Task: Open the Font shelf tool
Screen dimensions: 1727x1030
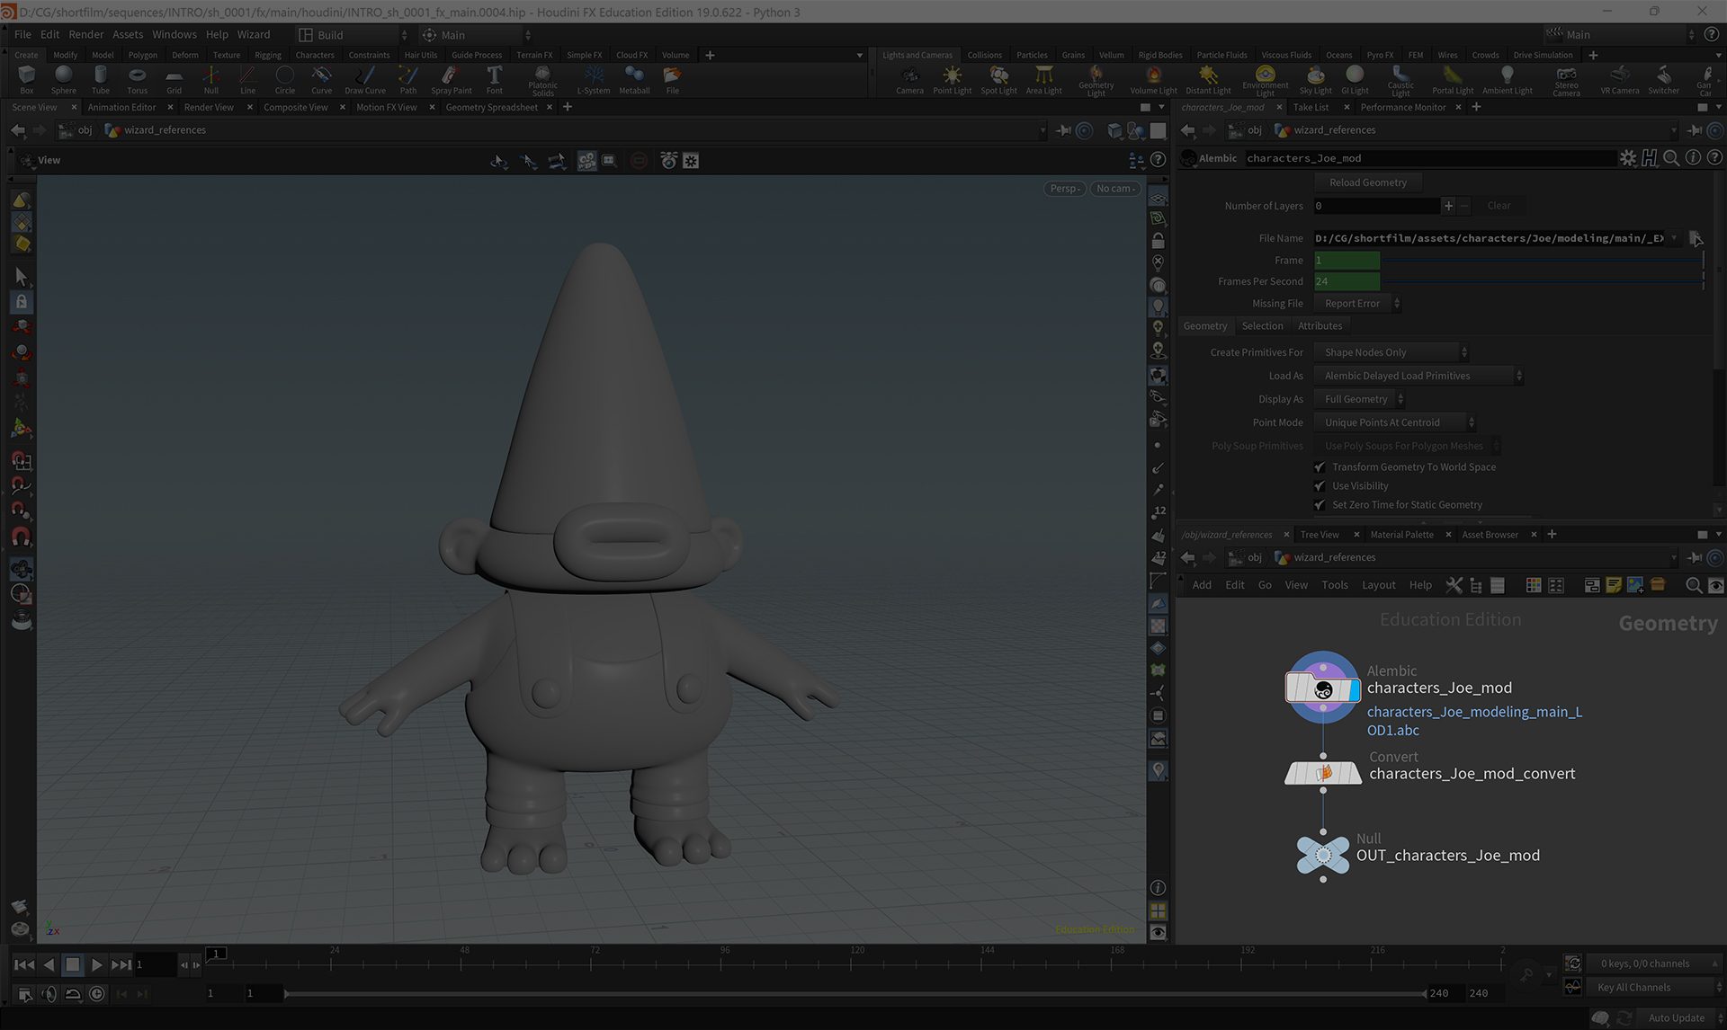Action: click(495, 79)
